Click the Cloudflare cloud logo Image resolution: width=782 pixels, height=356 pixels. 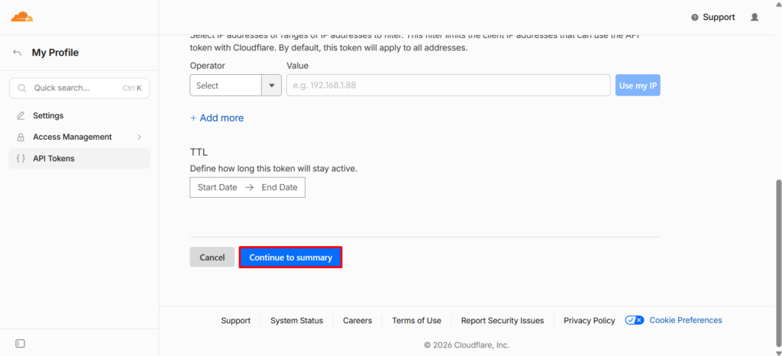[x=22, y=17]
